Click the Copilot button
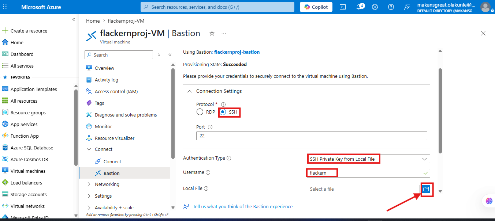 click(316, 7)
